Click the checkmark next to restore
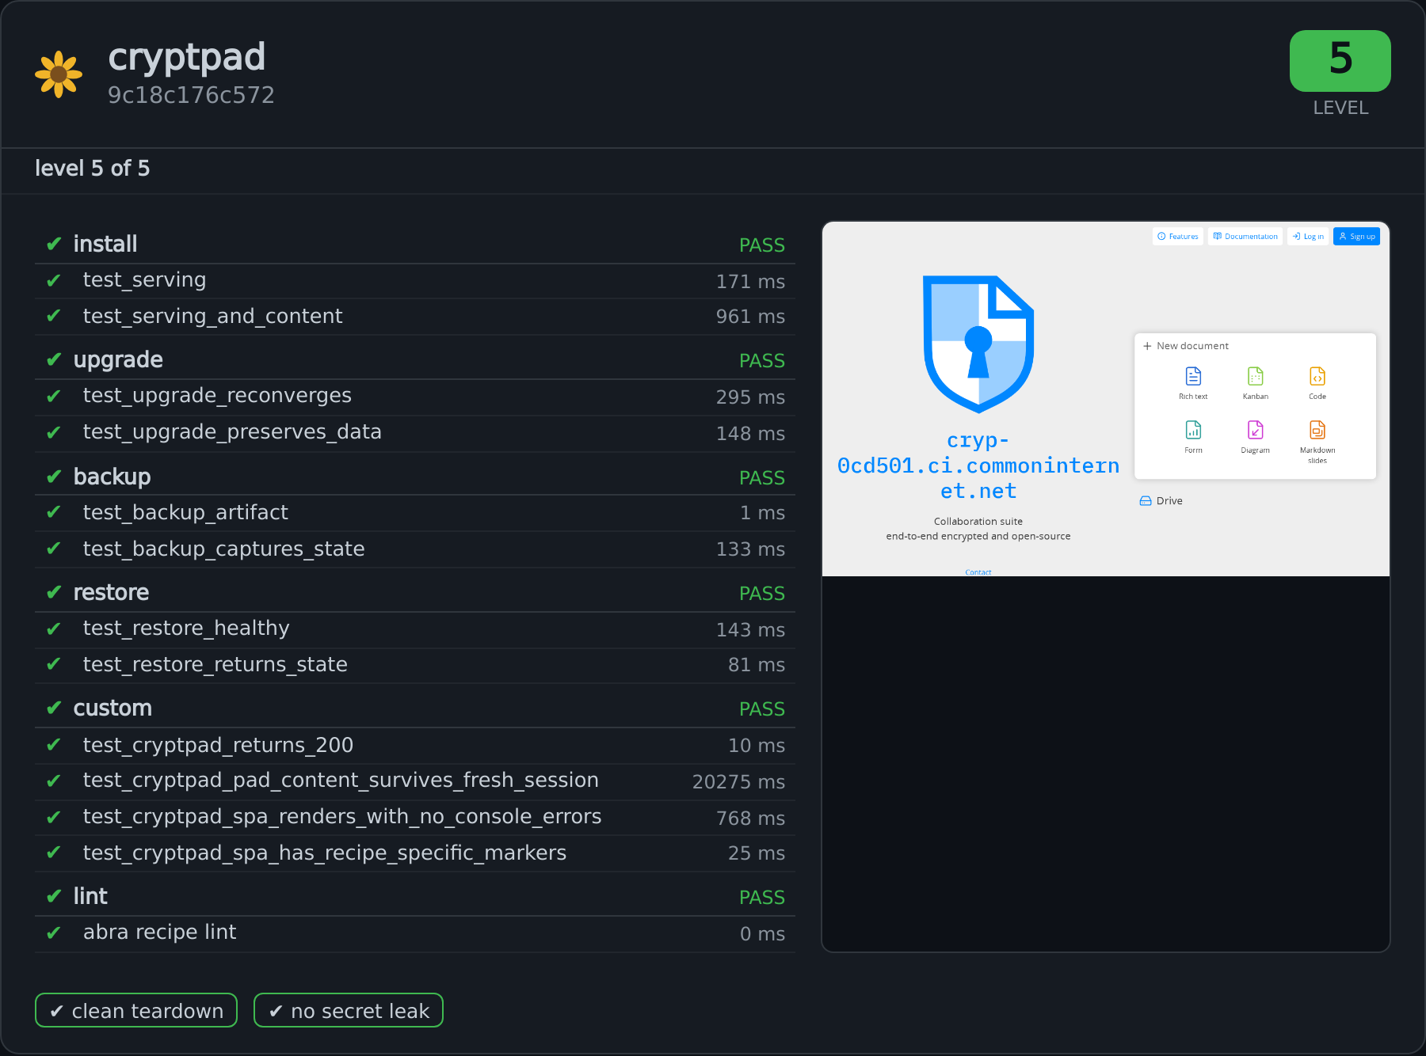This screenshot has width=1426, height=1056. pyautogui.click(x=54, y=592)
